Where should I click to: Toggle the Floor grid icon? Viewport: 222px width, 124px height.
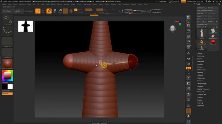click(x=188, y=53)
